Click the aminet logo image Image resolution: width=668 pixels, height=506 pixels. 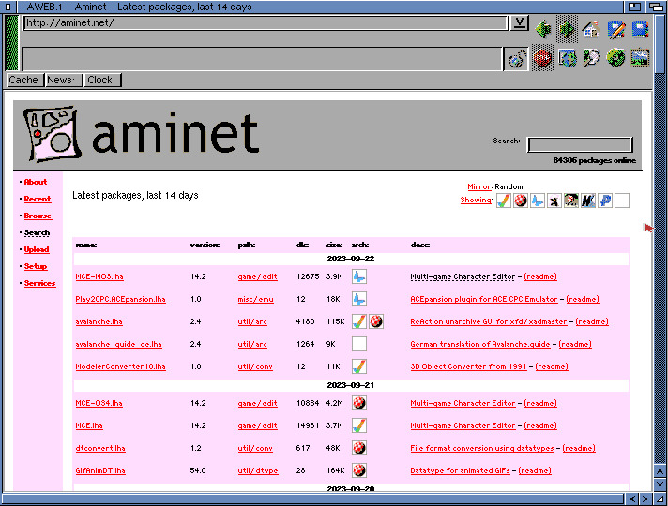(x=141, y=134)
